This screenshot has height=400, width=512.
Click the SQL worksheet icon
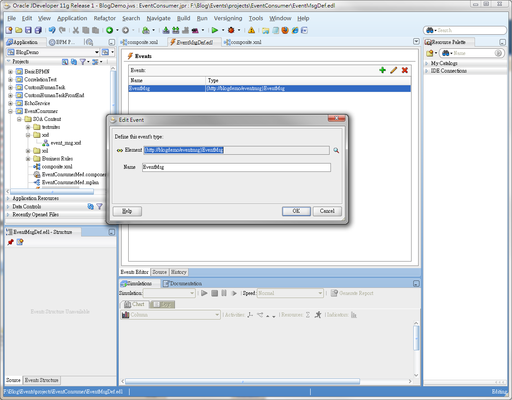click(x=146, y=30)
